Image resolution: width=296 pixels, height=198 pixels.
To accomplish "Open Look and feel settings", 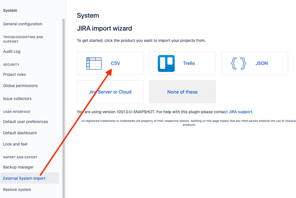I will tap(15, 144).
